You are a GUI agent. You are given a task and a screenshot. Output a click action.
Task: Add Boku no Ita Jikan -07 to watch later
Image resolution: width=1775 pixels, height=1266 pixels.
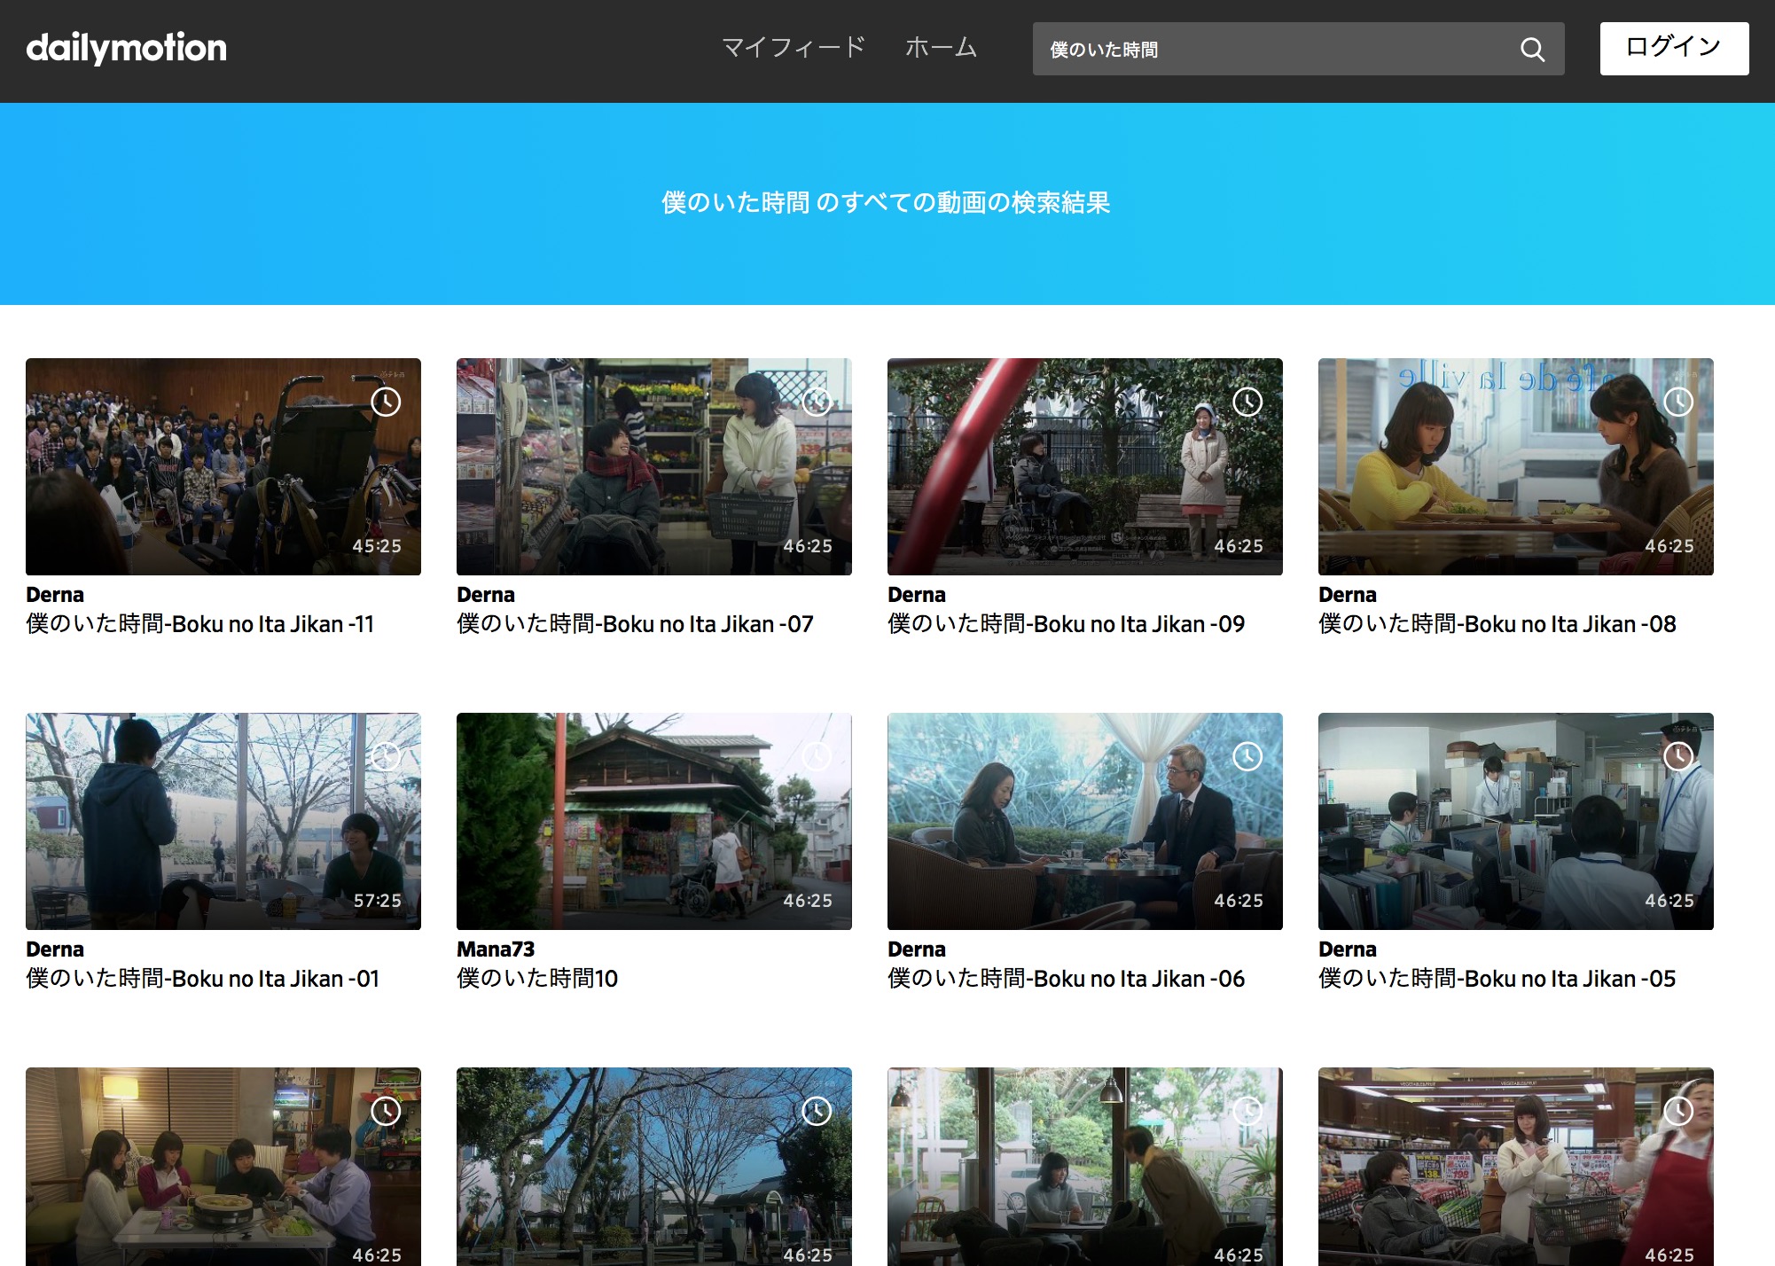click(x=817, y=402)
